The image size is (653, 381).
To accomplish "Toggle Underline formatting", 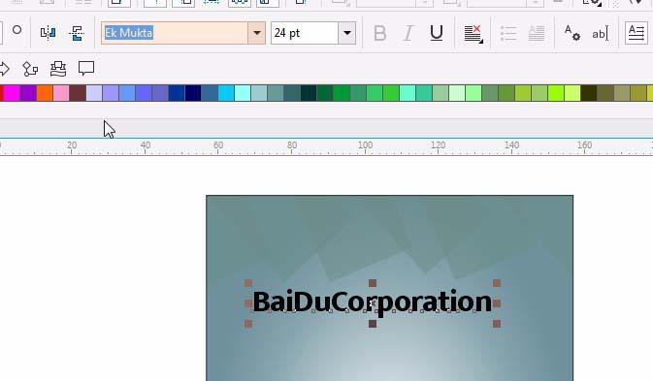I will (436, 33).
